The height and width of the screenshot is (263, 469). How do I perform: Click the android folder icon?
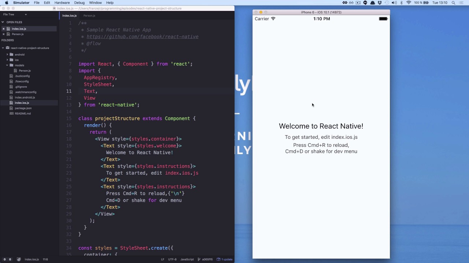pos(11,54)
